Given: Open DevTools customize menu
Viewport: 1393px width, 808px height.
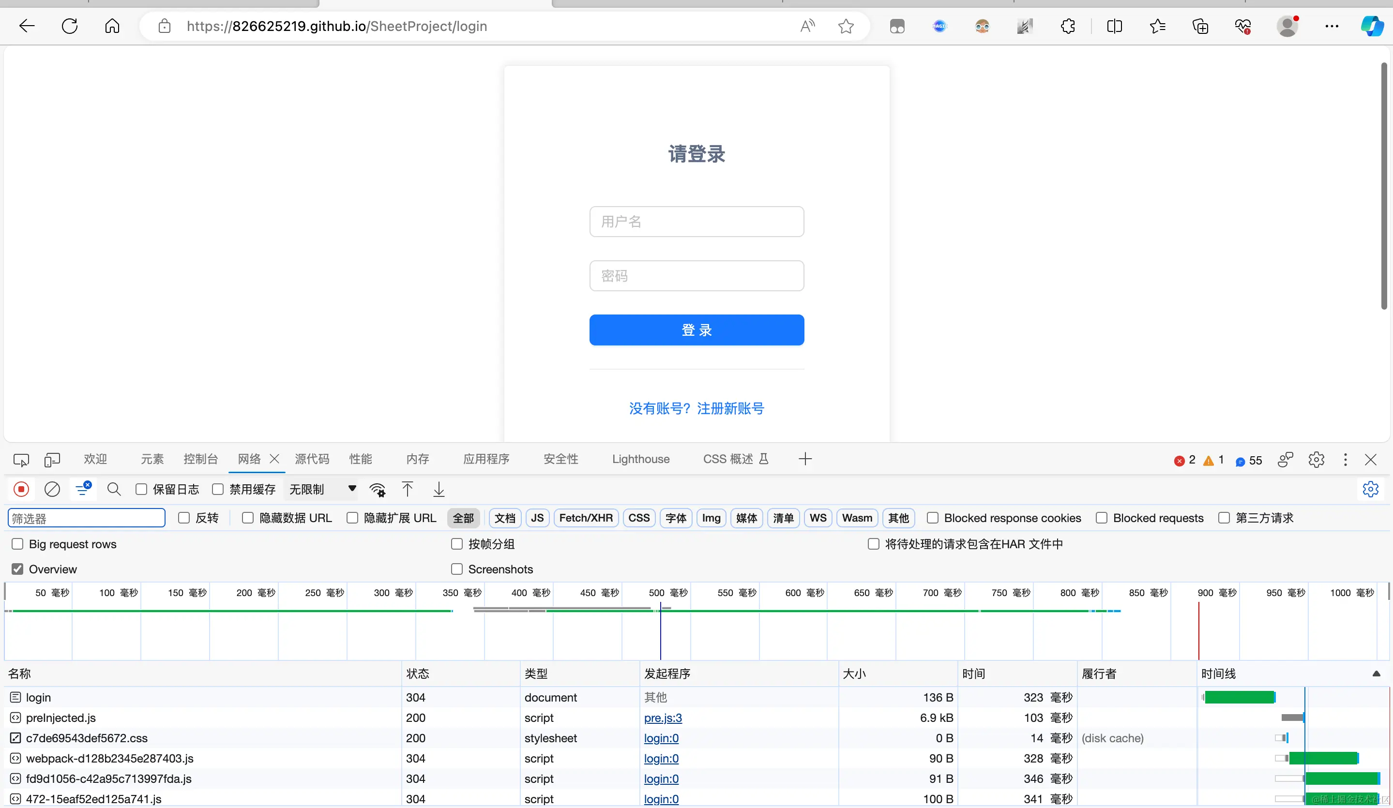Looking at the screenshot, I should point(1346,459).
